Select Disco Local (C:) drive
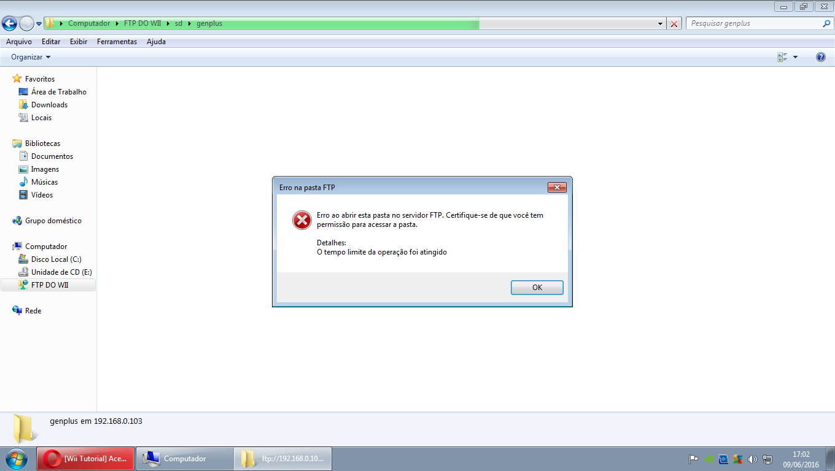Image resolution: width=835 pixels, height=471 pixels. [x=56, y=259]
